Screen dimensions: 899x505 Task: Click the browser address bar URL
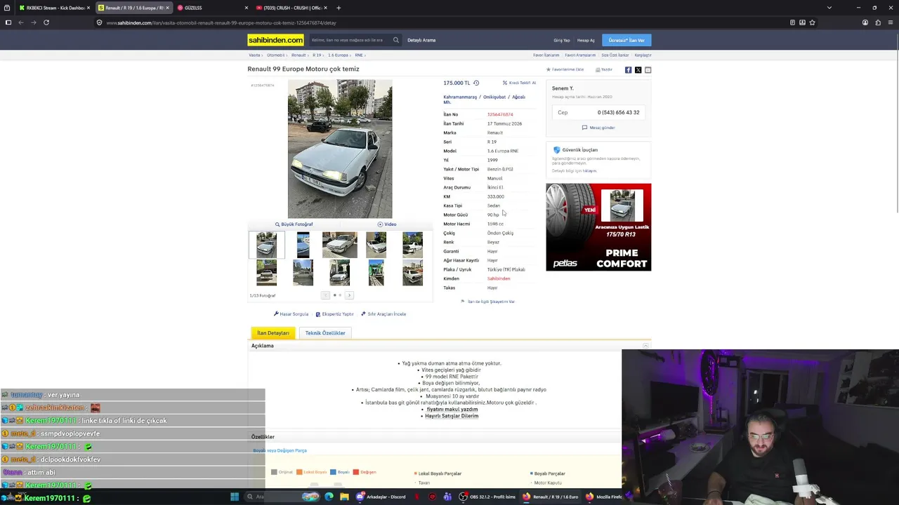pyautogui.click(x=221, y=22)
